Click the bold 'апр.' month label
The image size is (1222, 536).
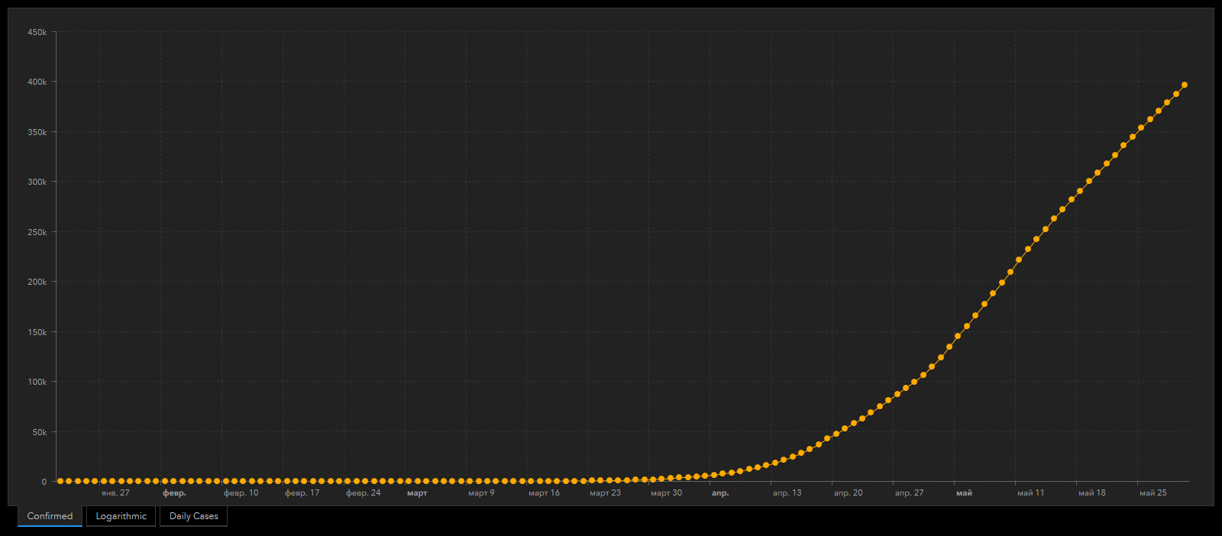click(x=720, y=492)
